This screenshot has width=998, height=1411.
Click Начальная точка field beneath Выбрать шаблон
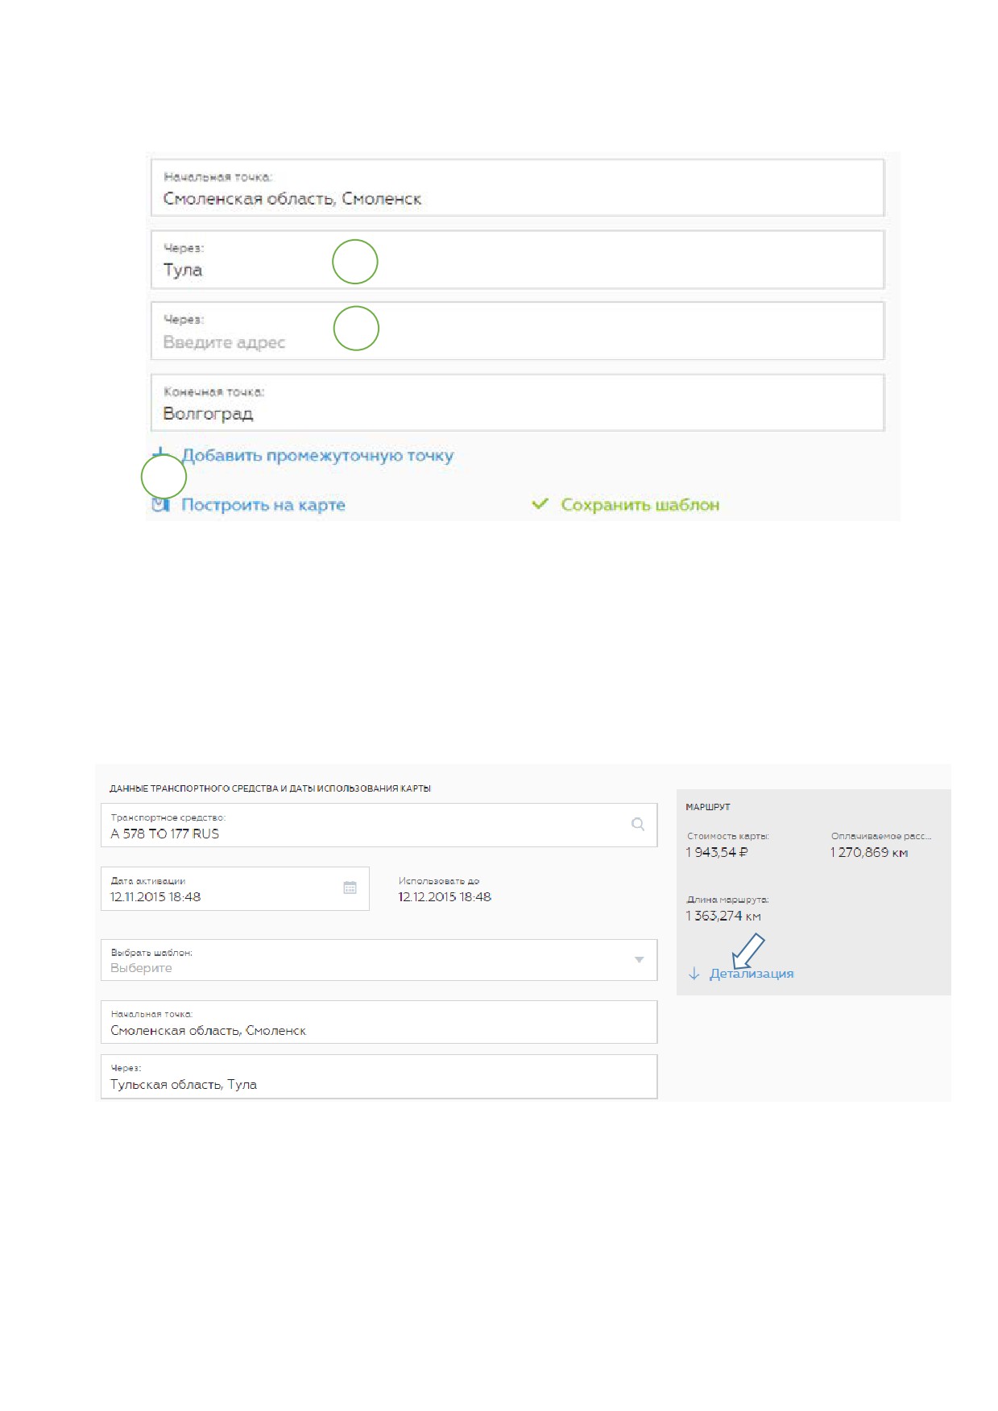[x=379, y=1022]
